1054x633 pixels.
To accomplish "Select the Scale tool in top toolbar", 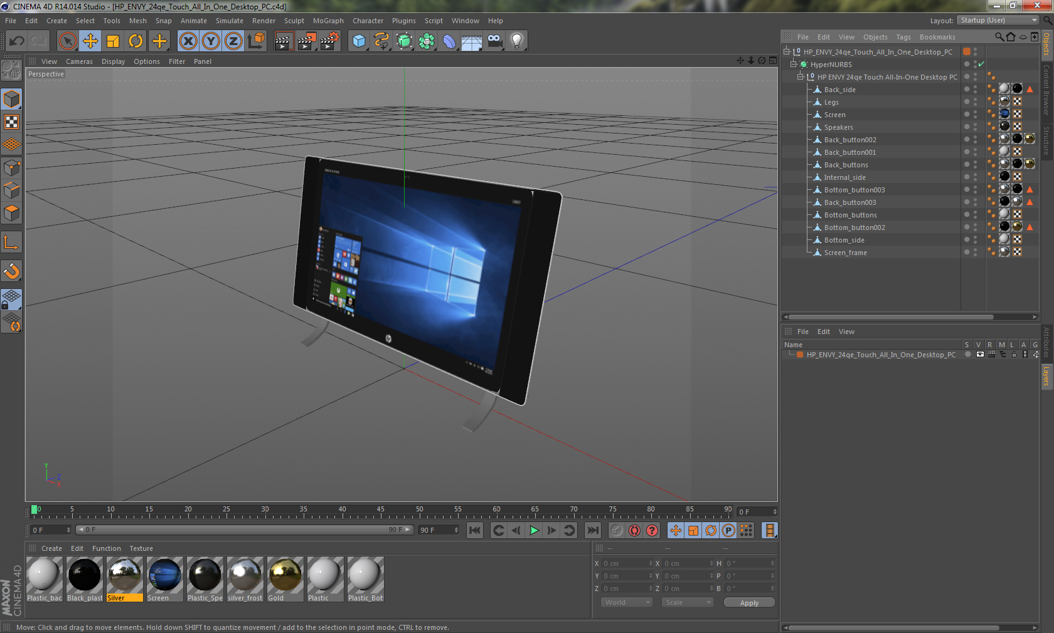I will click(x=113, y=41).
